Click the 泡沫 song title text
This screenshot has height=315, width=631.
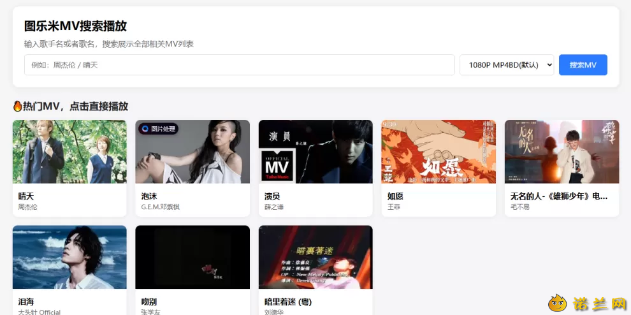[x=149, y=196]
